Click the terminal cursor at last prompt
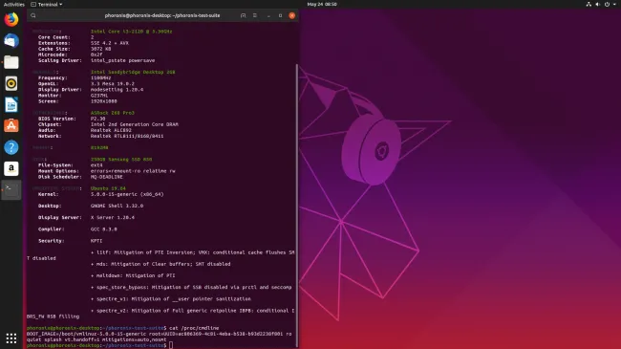621x349 pixels. pos(171,345)
